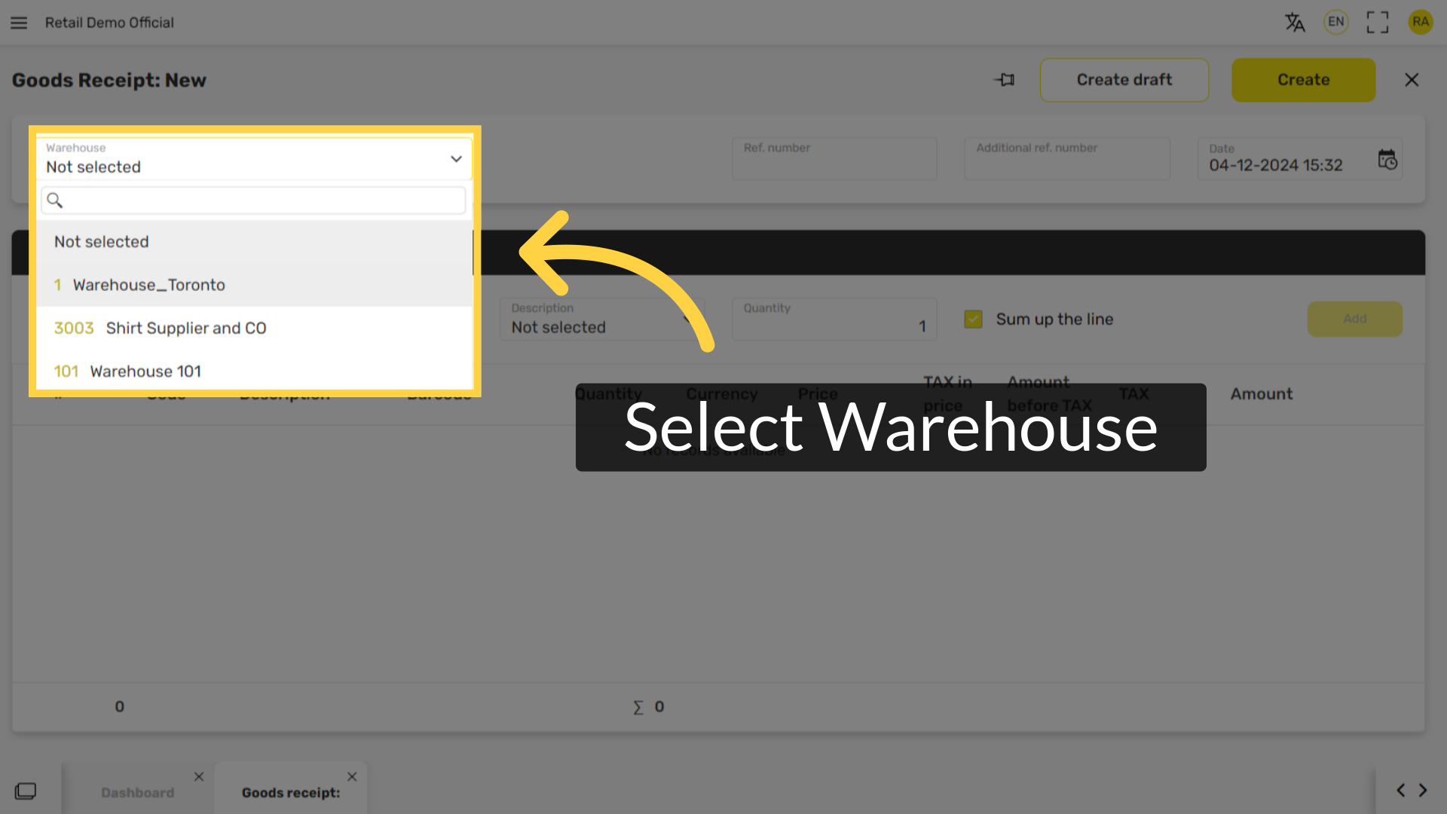This screenshot has height=814, width=1447.
Task: Click the pin icon beside Create draft
Action: click(x=1005, y=80)
